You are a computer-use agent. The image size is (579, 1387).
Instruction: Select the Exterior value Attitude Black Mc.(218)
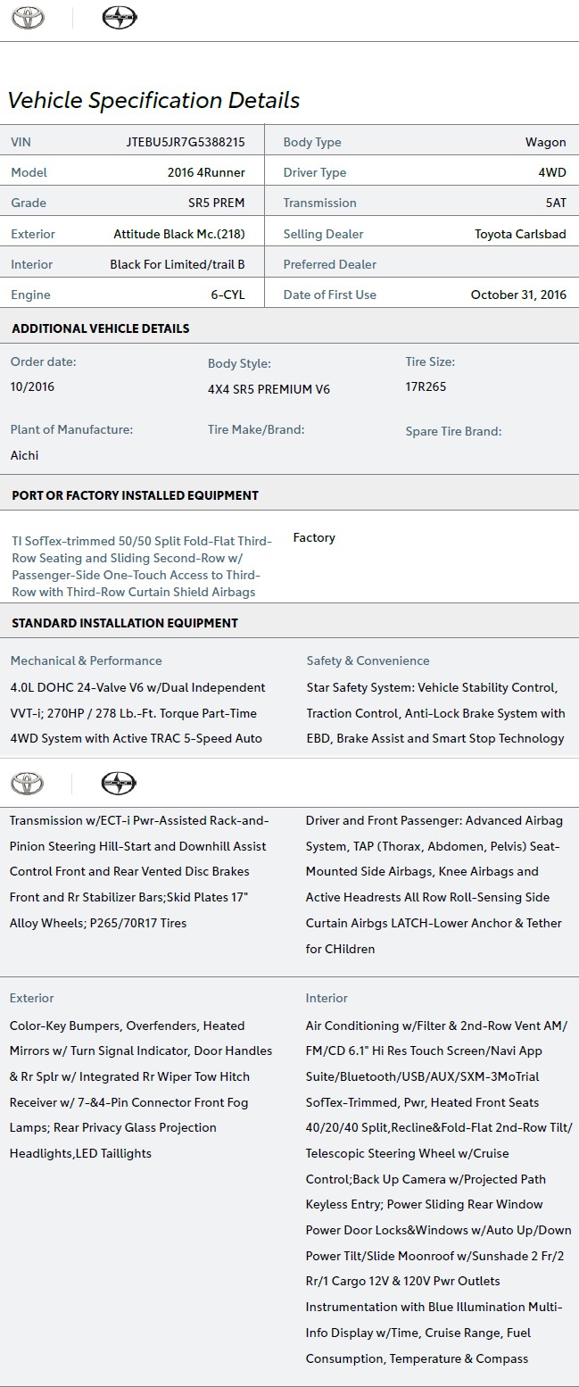(x=179, y=234)
